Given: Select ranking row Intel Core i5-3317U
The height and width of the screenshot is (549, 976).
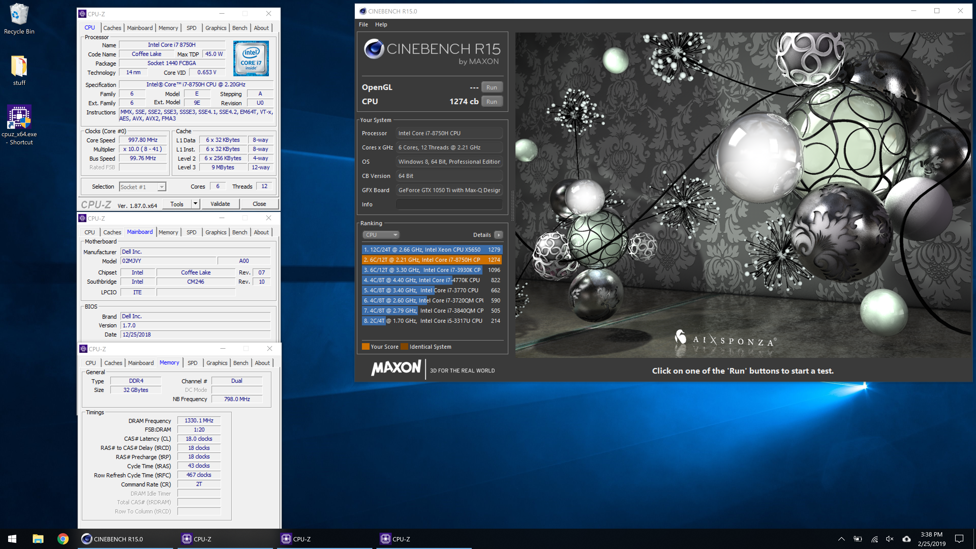Looking at the screenshot, I should [432, 321].
